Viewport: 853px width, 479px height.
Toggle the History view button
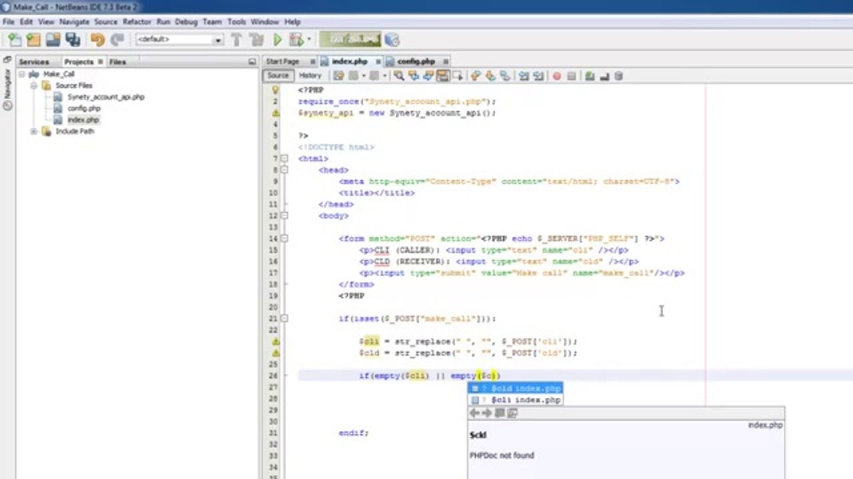pos(310,76)
